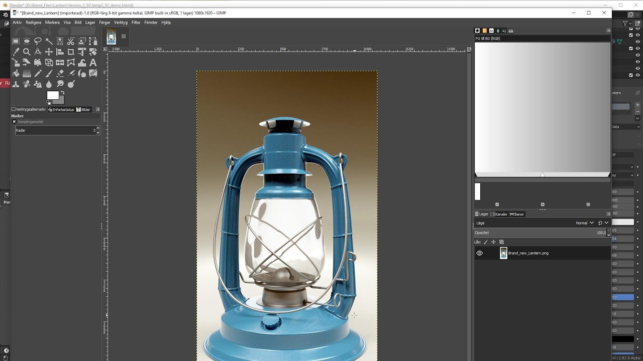The width and height of the screenshot is (643, 361).
Task: Toggle lock pixels brush icon in Lager
Action: pyautogui.click(x=485, y=242)
